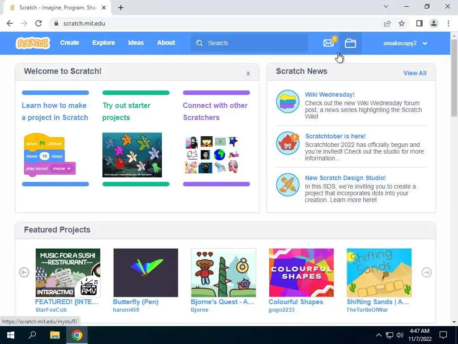Open browser side panel icon
458x344 pixels.
(420, 23)
